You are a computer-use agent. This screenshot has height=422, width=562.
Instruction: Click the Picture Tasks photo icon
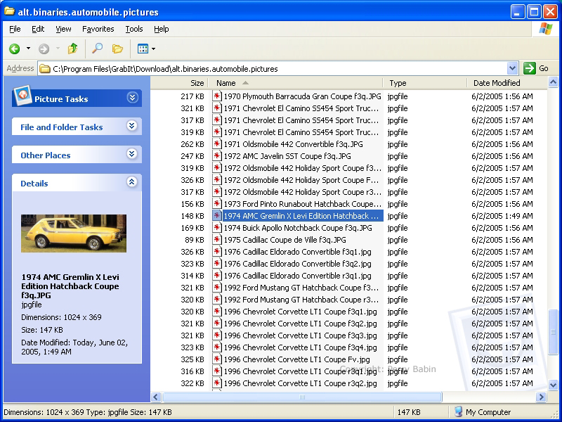(22, 96)
